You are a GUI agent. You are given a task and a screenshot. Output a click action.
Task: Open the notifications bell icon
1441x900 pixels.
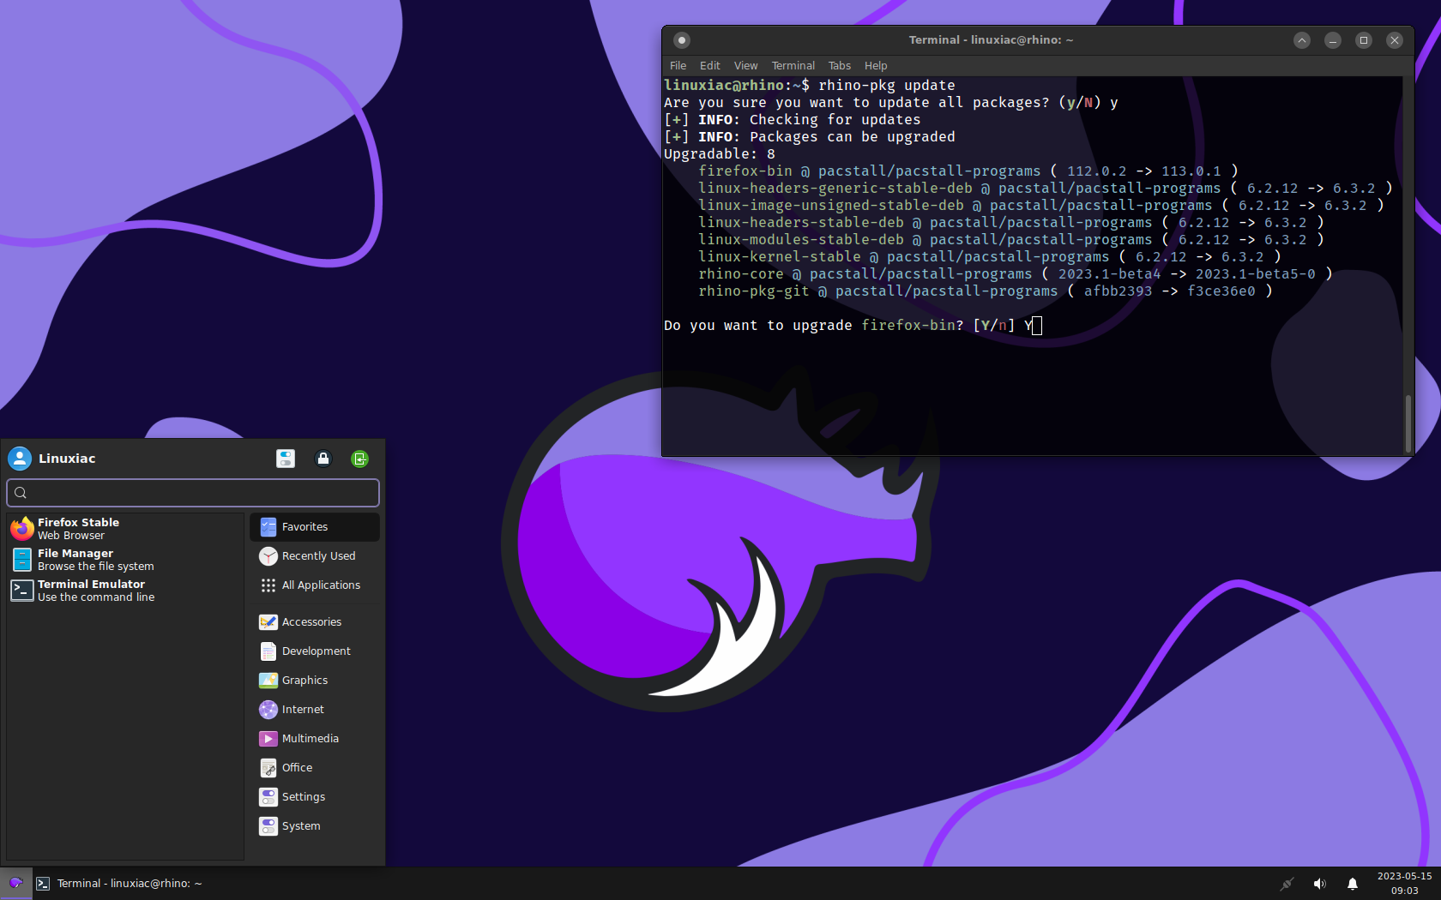[1352, 884]
